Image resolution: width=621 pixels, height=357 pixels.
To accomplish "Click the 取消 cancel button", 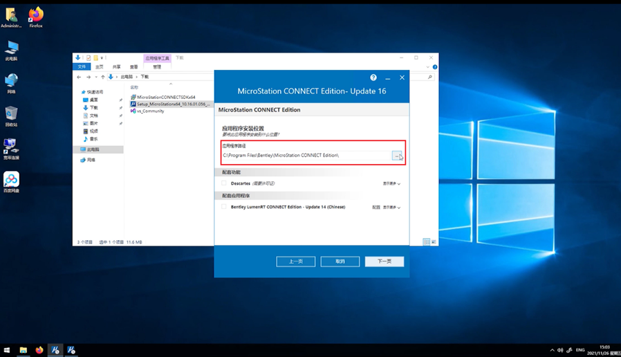I will click(340, 262).
